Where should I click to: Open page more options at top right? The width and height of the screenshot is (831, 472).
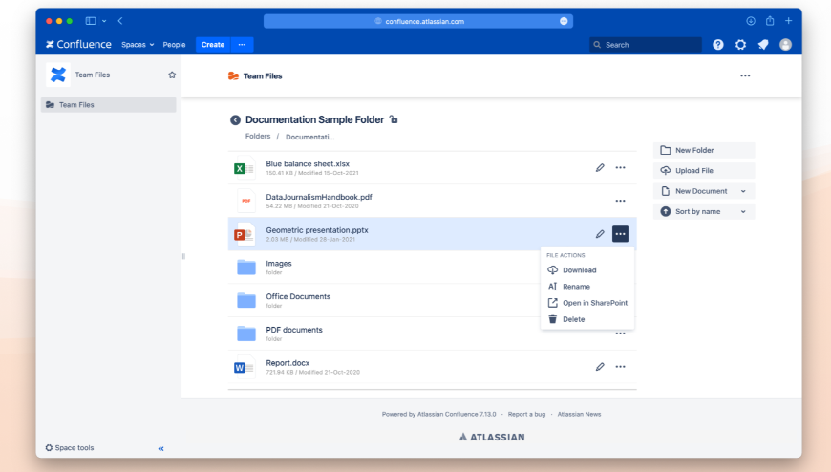click(x=745, y=75)
